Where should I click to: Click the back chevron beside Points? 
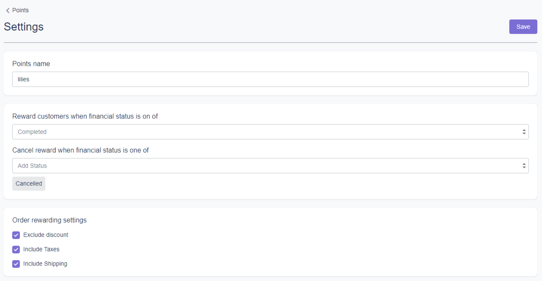[7, 10]
